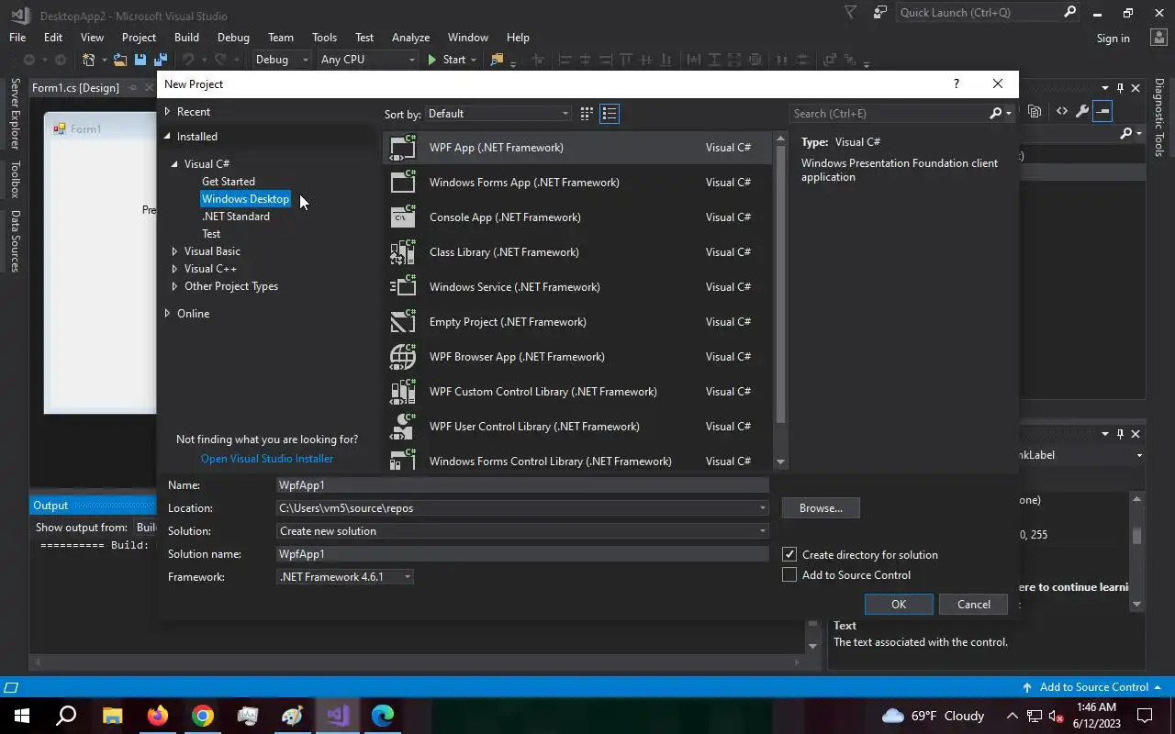Click the Find in Files toolbar icon
This screenshot has width=1175, height=734.
497,60
